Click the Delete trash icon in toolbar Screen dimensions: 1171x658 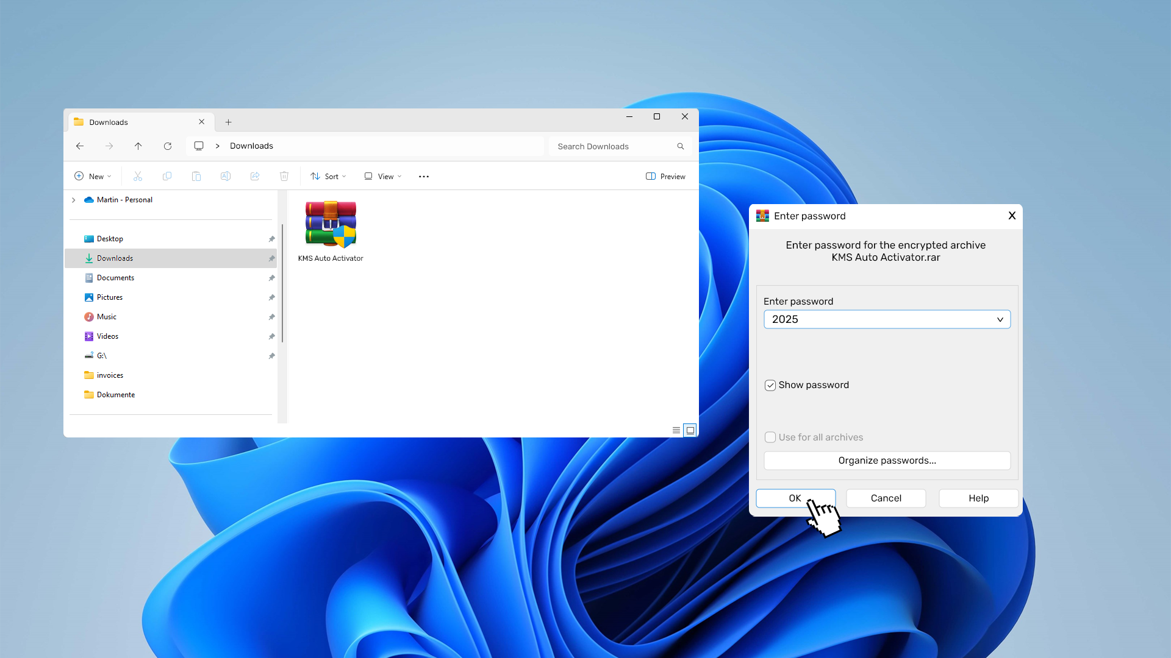(x=284, y=176)
